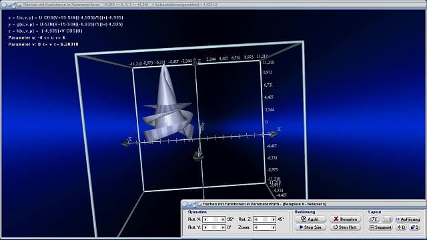Decrease Rot. X with left arrow
Viewport: 427px width, 240px height.
(205, 219)
